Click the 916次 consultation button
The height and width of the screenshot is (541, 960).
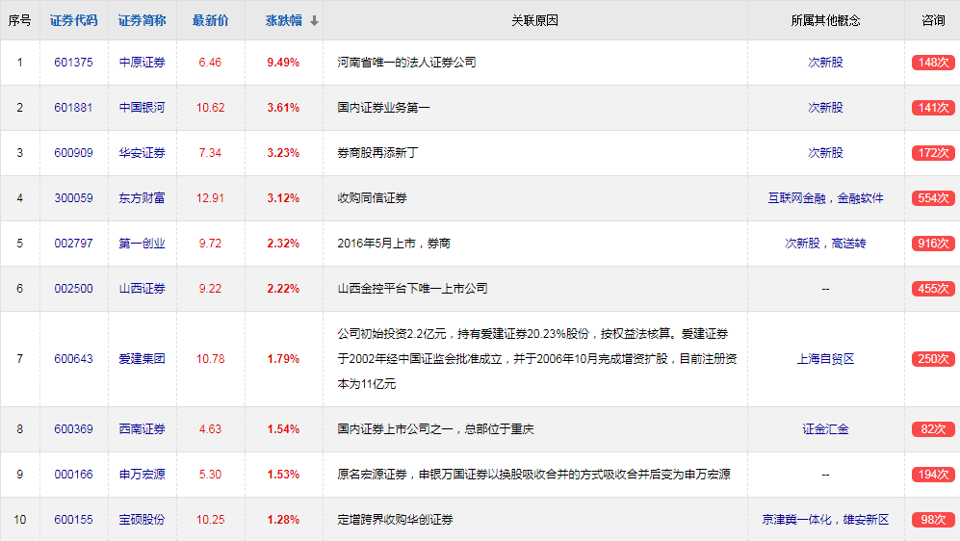933,244
